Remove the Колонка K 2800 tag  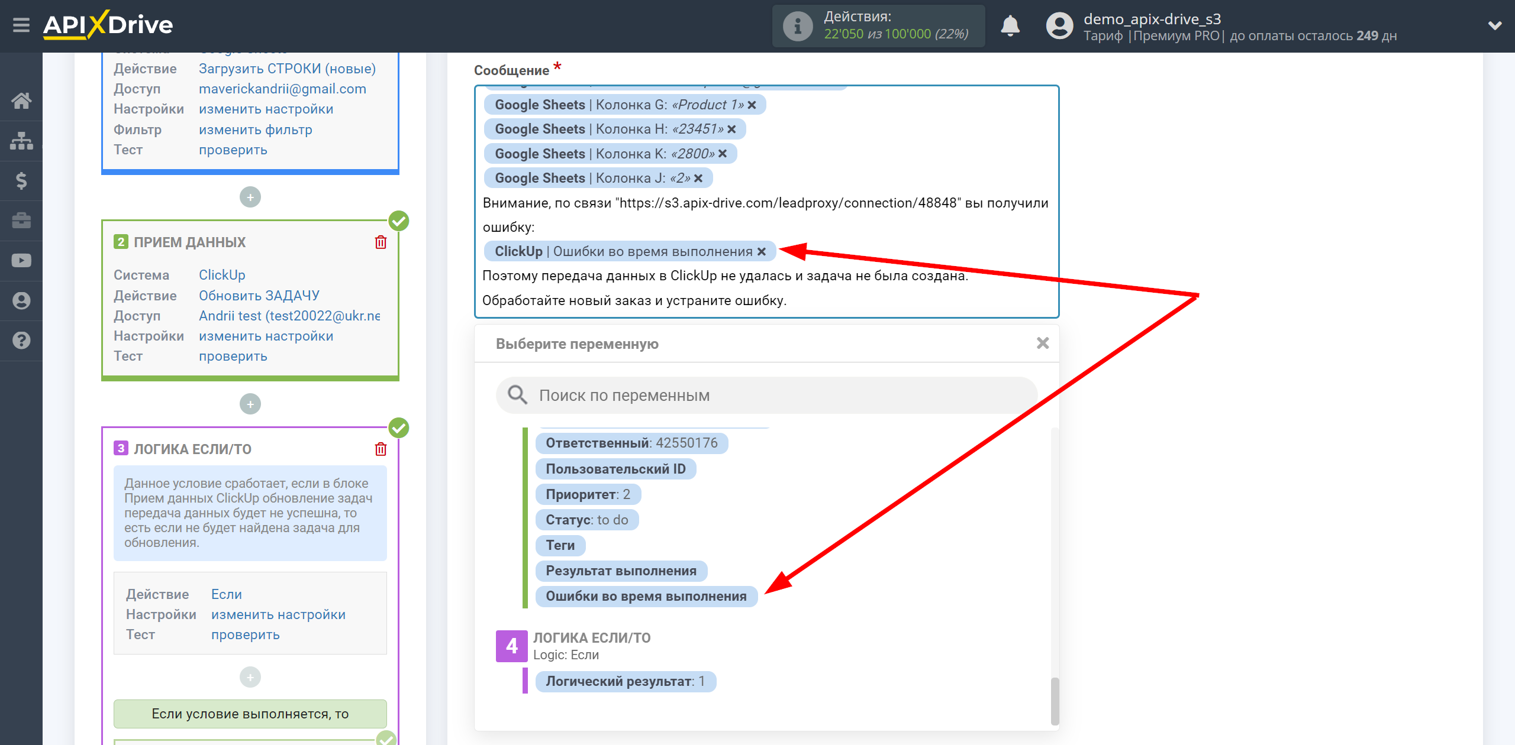pos(723,154)
